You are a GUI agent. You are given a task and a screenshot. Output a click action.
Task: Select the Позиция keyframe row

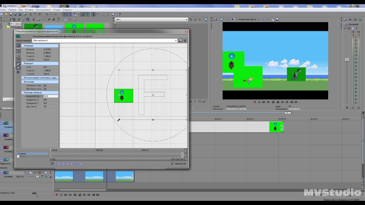[x=33, y=153]
